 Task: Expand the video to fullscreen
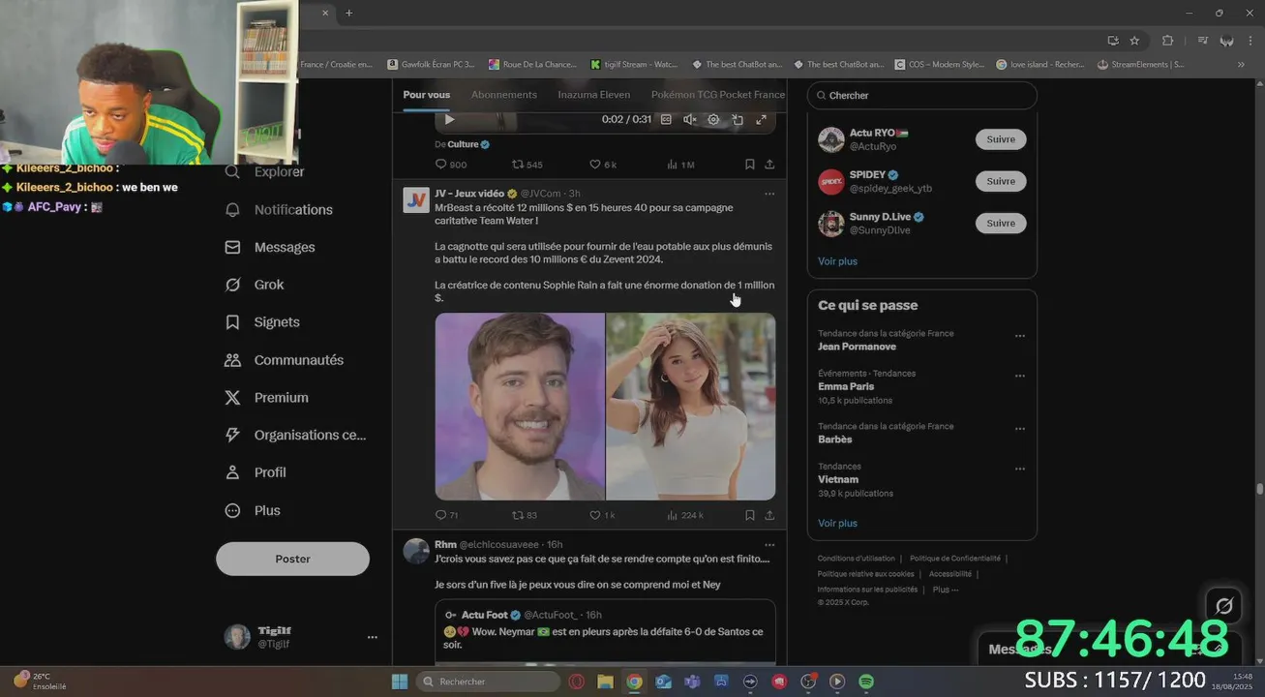[x=761, y=120]
